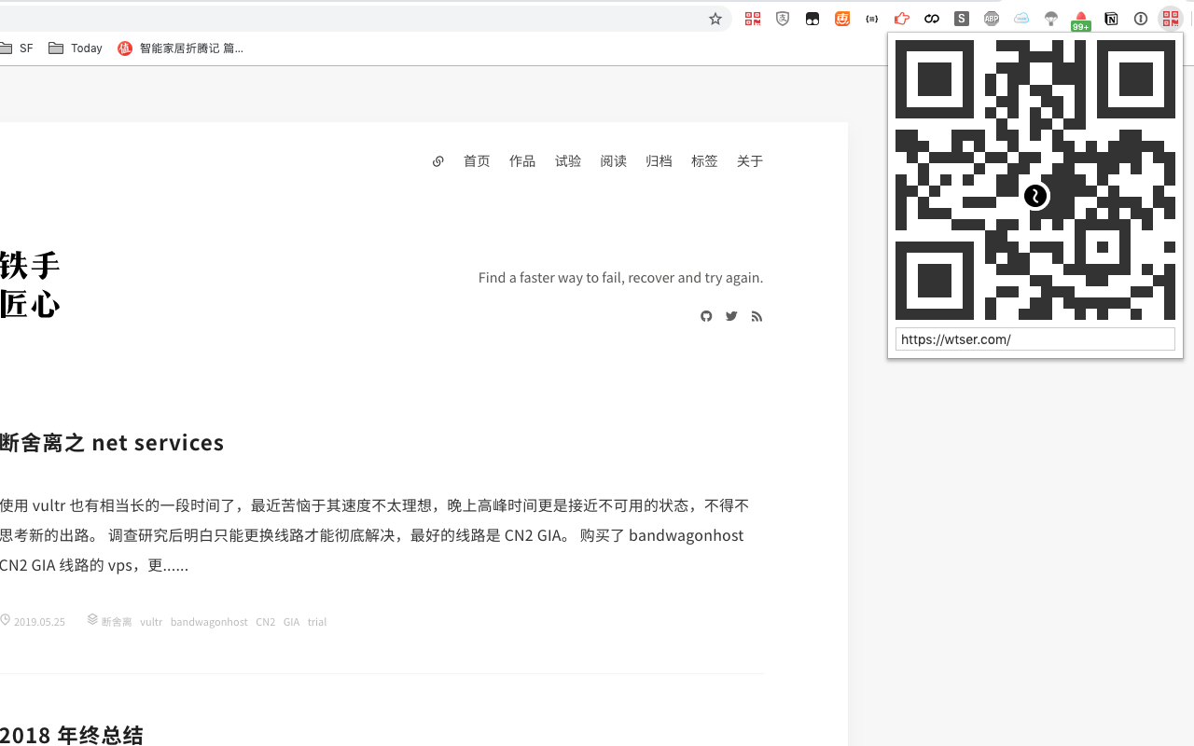The height and width of the screenshot is (746, 1194).
Task: Open the 关于 navigation item
Action: pos(750,161)
